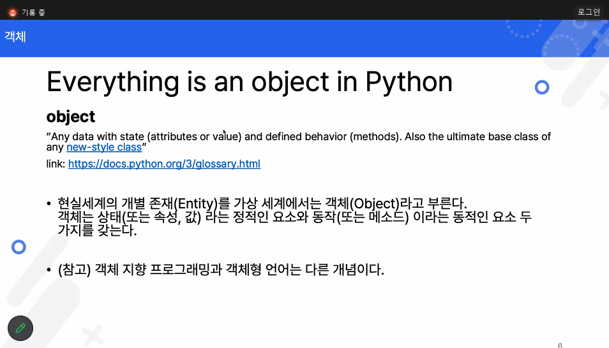The image size is (609, 348).
Task: Click the 객체 header title
Action: coord(15,36)
